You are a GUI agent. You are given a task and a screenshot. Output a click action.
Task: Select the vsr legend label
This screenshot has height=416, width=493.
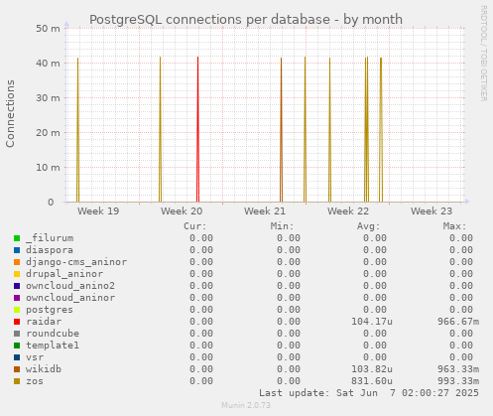pyautogui.click(x=35, y=357)
